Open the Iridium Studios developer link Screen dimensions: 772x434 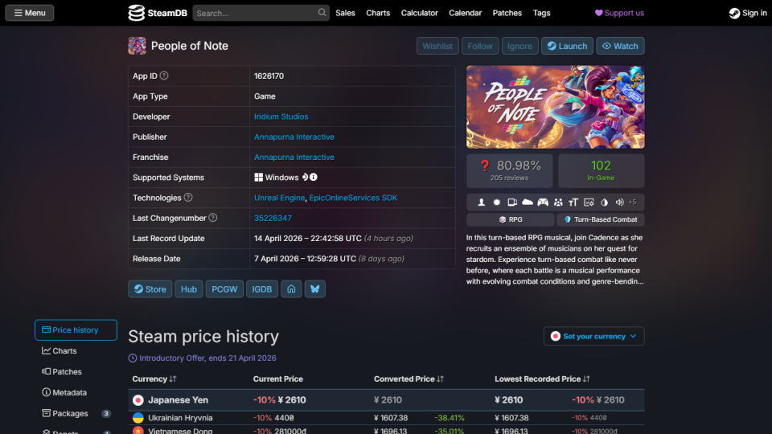click(x=281, y=117)
